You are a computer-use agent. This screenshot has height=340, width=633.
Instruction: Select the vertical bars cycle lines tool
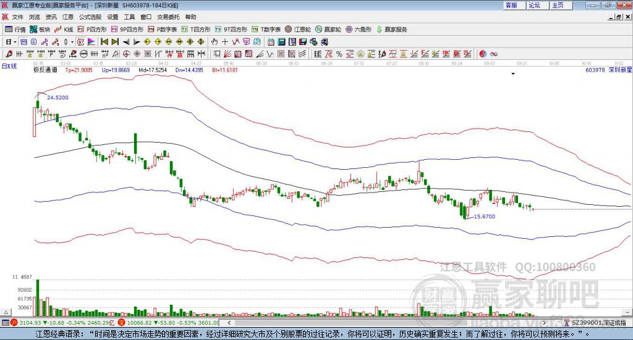point(19,54)
